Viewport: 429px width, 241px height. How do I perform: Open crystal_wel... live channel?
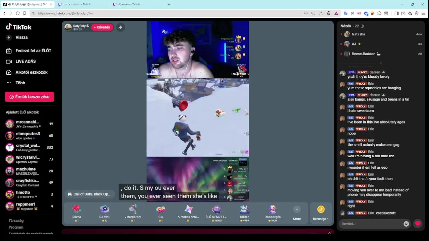coord(29,147)
